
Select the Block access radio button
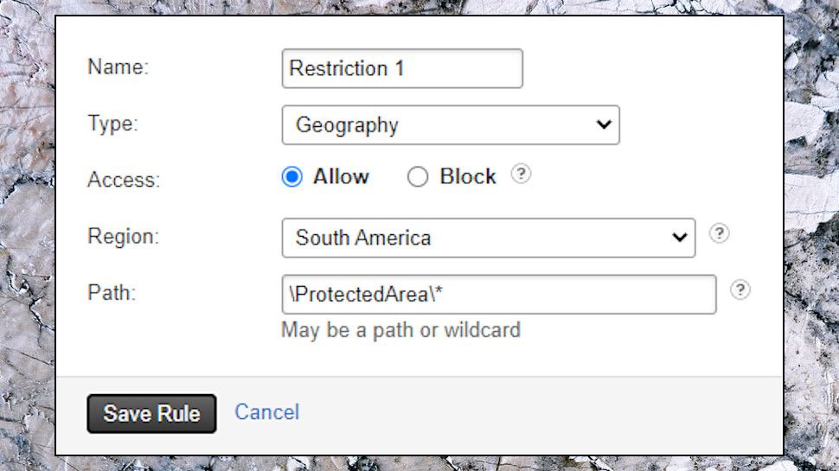[418, 177]
